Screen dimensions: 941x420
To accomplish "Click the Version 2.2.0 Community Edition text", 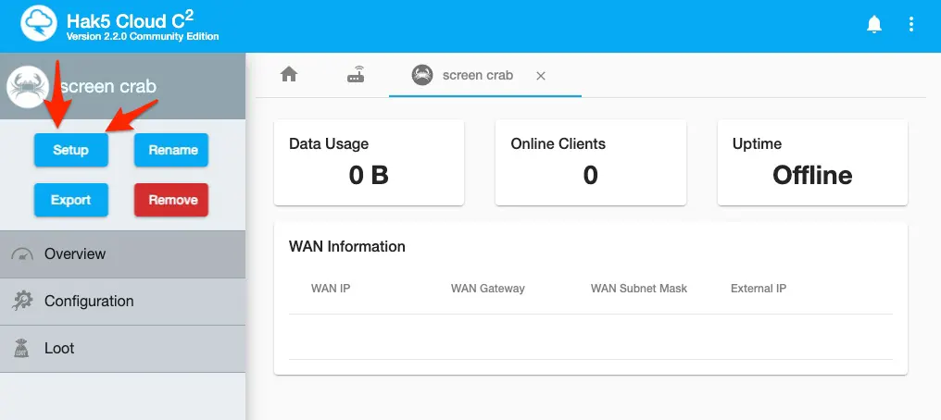I will pos(143,37).
